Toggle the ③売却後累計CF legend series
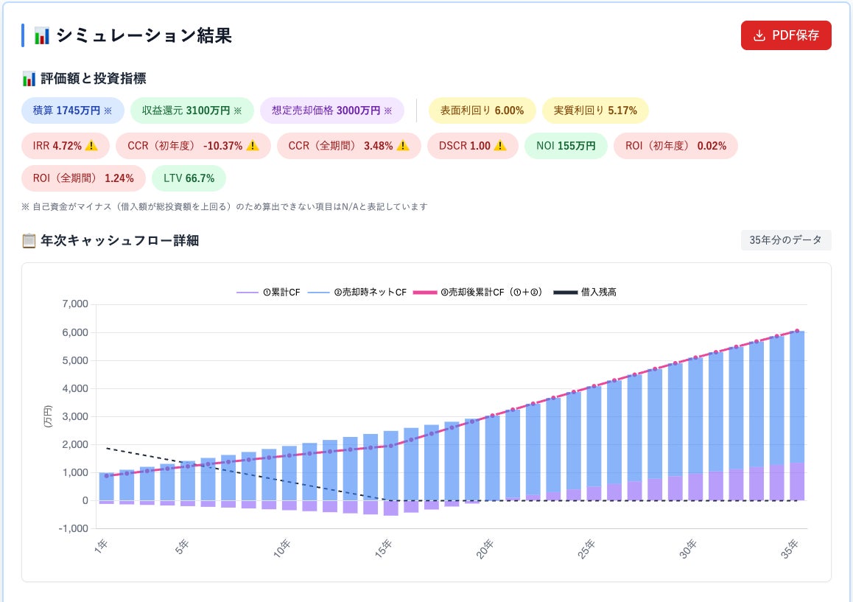This screenshot has width=853, height=602. (477, 293)
